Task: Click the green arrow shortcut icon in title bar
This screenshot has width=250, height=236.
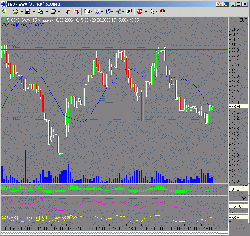Action: click(x=226, y=4)
